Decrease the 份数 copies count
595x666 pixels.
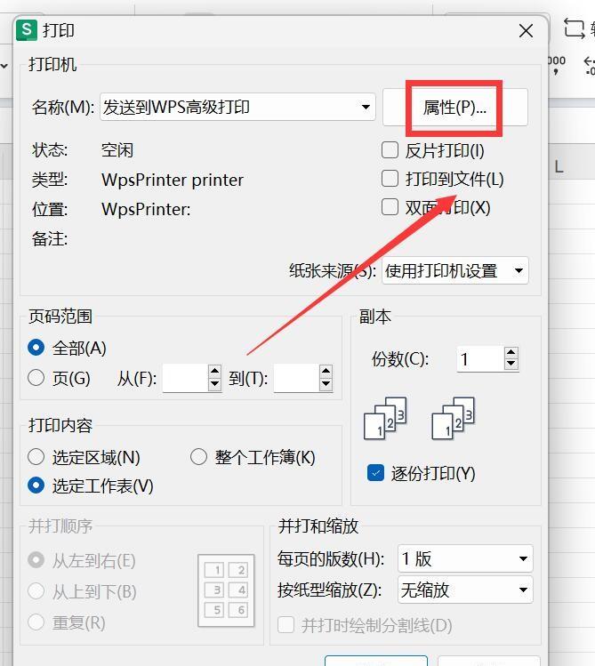pos(511,365)
